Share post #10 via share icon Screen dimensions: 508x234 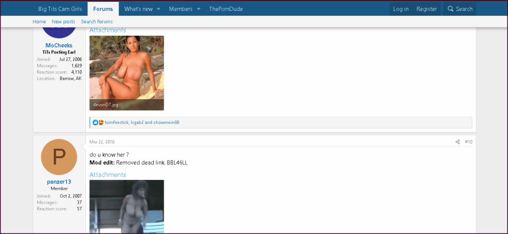pos(458,142)
